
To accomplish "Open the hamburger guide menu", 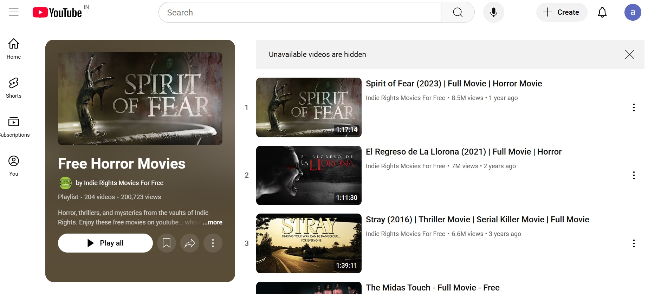I will [14, 12].
